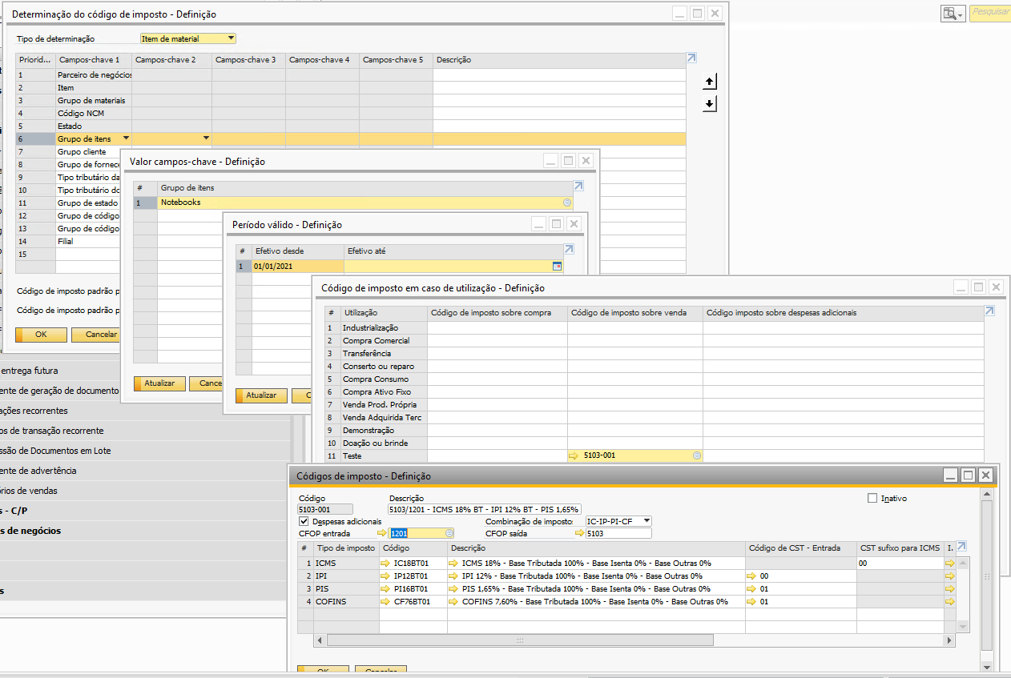Image resolution: width=1011 pixels, height=678 pixels.
Task: Enable the Inativo checkbox
Action: click(x=872, y=499)
